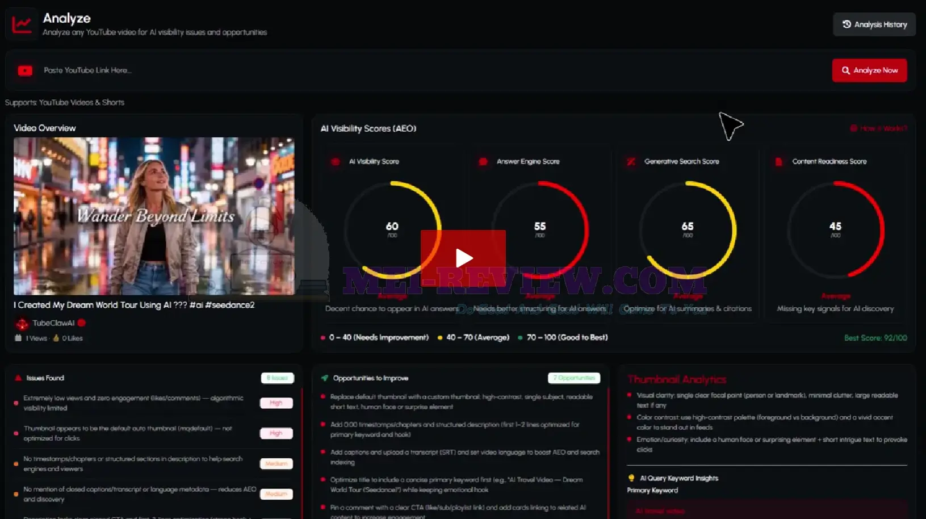Click the issues count badge
The height and width of the screenshot is (519, 926).
click(277, 378)
